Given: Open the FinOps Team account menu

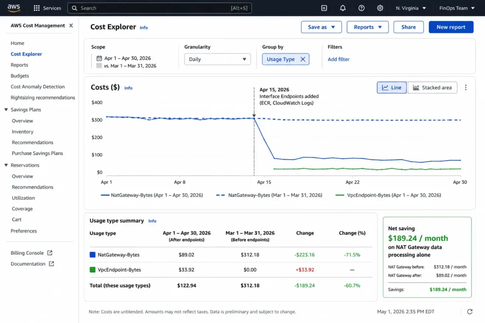Looking at the screenshot, I should coord(457,8).
